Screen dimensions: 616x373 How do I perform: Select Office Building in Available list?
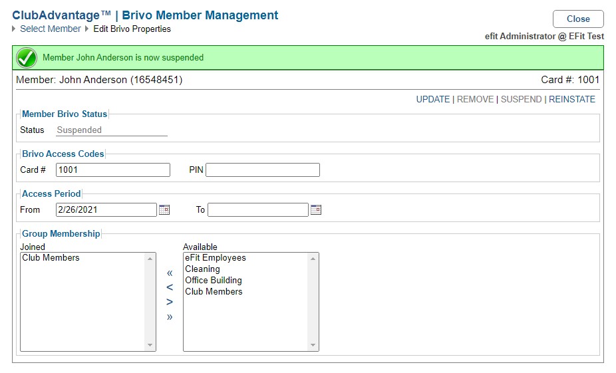point(245,281)
